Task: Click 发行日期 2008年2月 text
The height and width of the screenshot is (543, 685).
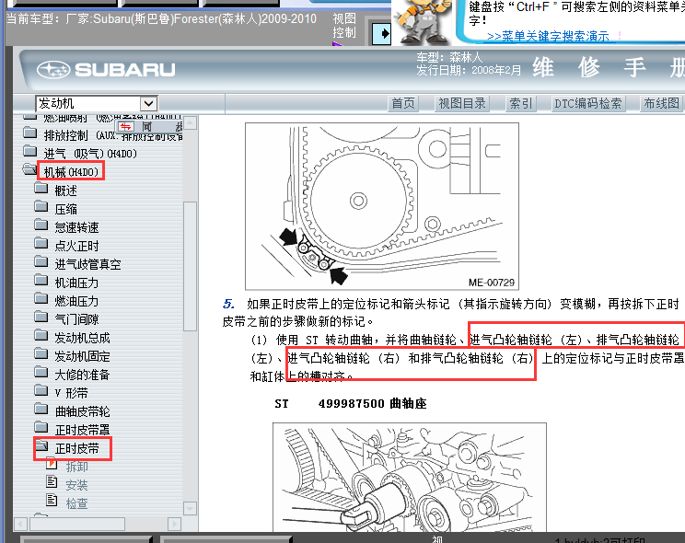Action: [x=469, y=70]
